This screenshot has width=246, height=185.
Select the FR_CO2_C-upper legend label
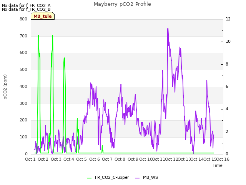(x=112, y=178)
